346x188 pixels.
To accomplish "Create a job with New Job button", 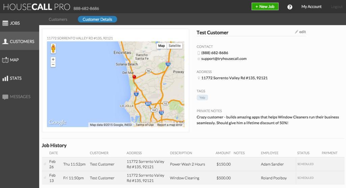I will pyautogui.click(x=265, y=6).
